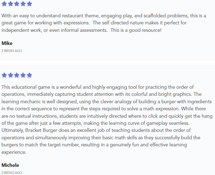Image resolution: width=215 pixels, height=175 pixels.
Task: Click the first star in Mike's review rating
Action: click(x=4, y=4)
